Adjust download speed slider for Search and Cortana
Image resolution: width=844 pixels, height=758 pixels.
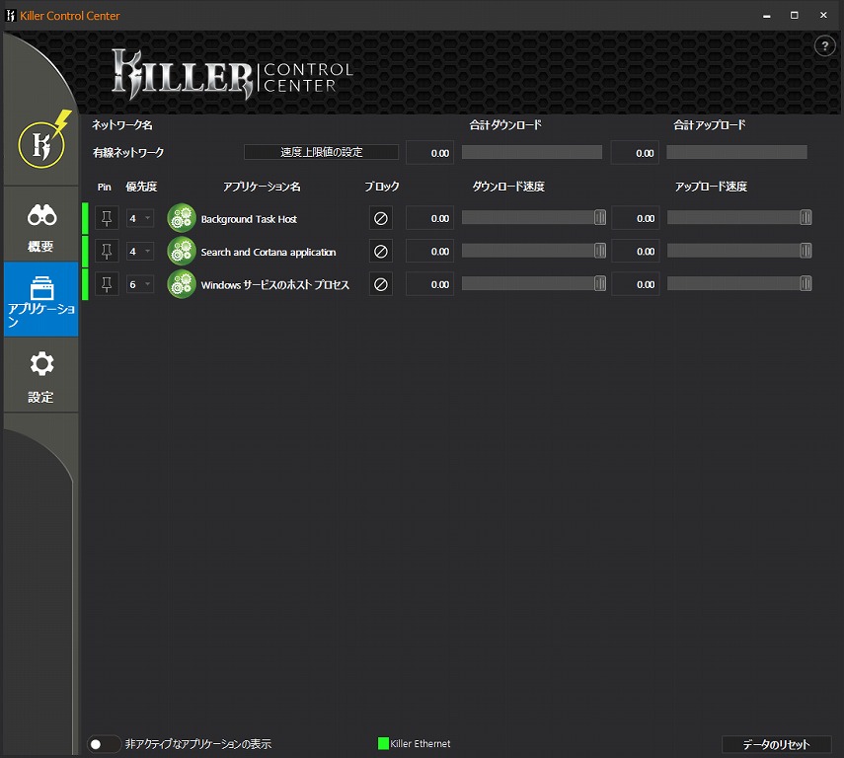600,251
